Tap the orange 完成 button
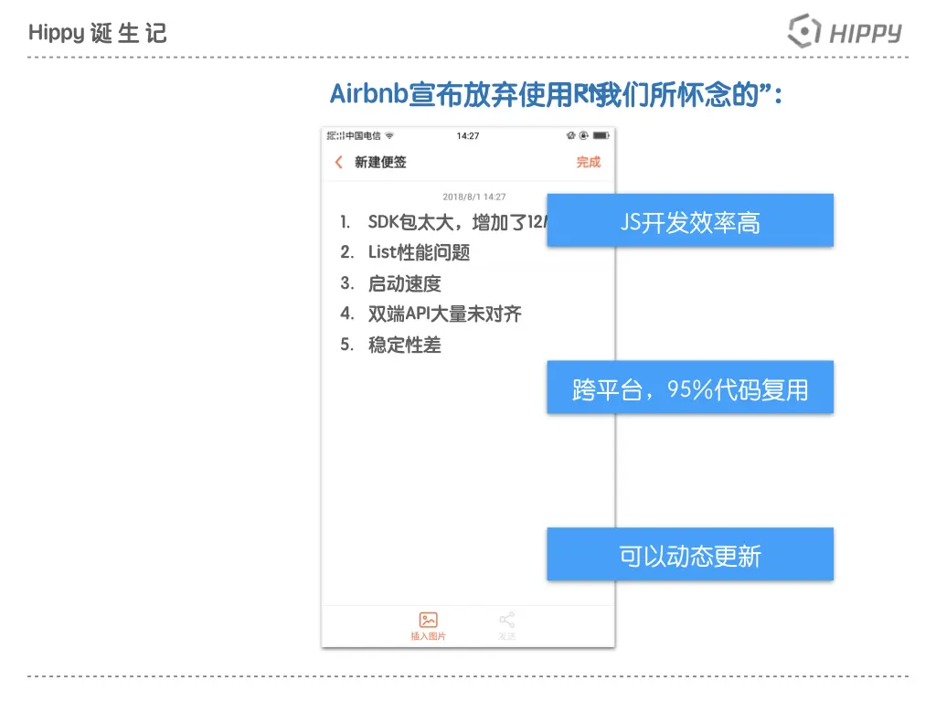 pyautogui.click(x=588, y=163)
